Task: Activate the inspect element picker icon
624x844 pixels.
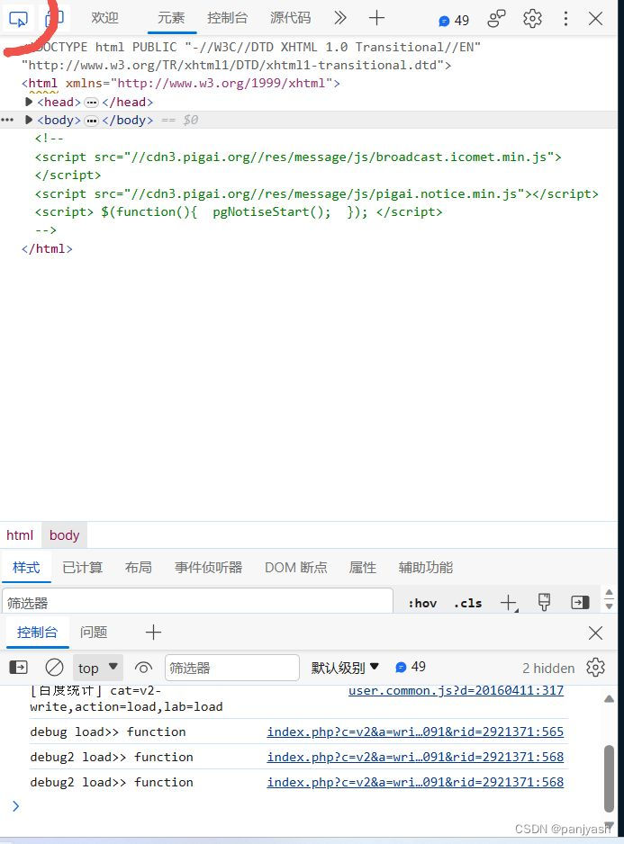Action: (x=18, y=20)
